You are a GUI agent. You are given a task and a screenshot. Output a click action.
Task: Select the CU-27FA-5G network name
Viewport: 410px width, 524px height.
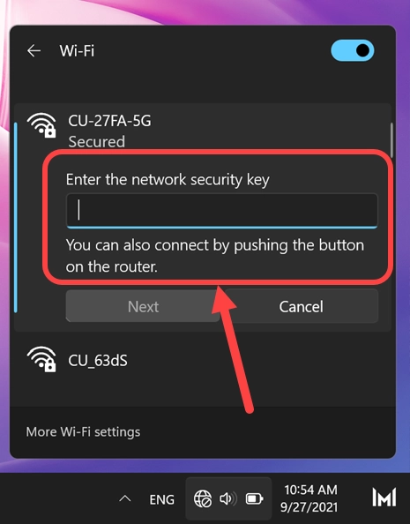(x=109, y=120)
